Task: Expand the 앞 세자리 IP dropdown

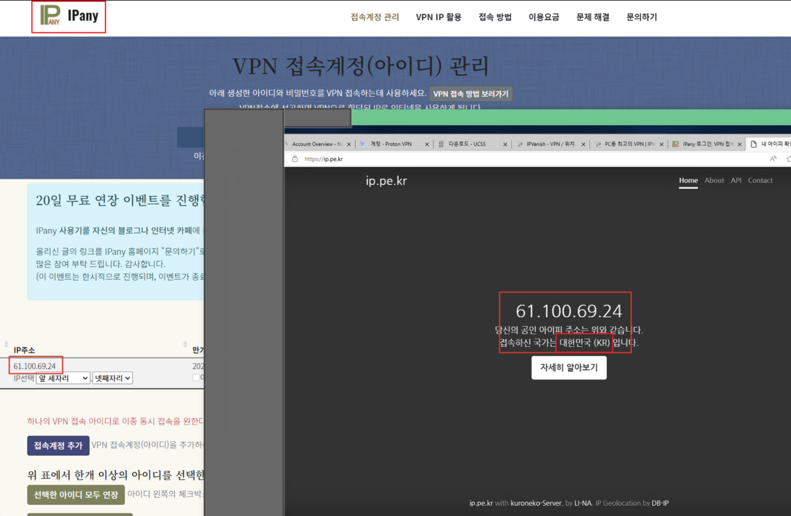Action: (x=63, y=378)
